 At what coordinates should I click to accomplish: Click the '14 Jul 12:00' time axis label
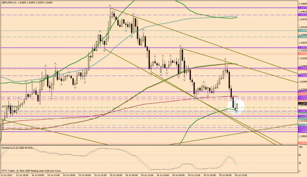click(53, 175)
